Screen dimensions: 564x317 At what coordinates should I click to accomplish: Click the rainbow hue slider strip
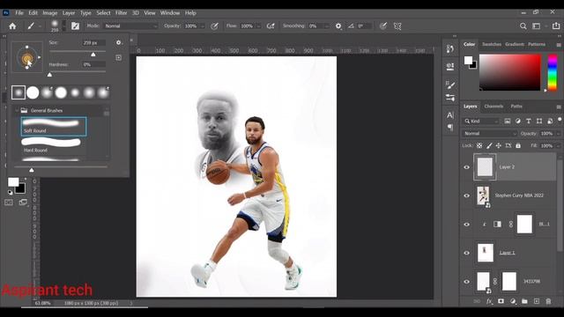pyautogui.click(x=553, y=72)
